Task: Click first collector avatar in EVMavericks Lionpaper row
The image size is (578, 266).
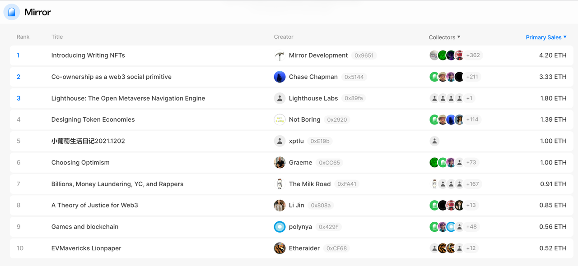Action: pyautogui.click(x=434, y=248)
